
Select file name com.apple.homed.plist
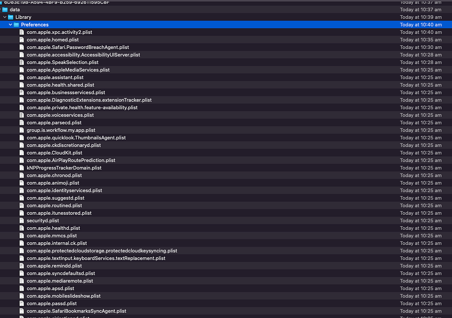click(x=52, y=40)
